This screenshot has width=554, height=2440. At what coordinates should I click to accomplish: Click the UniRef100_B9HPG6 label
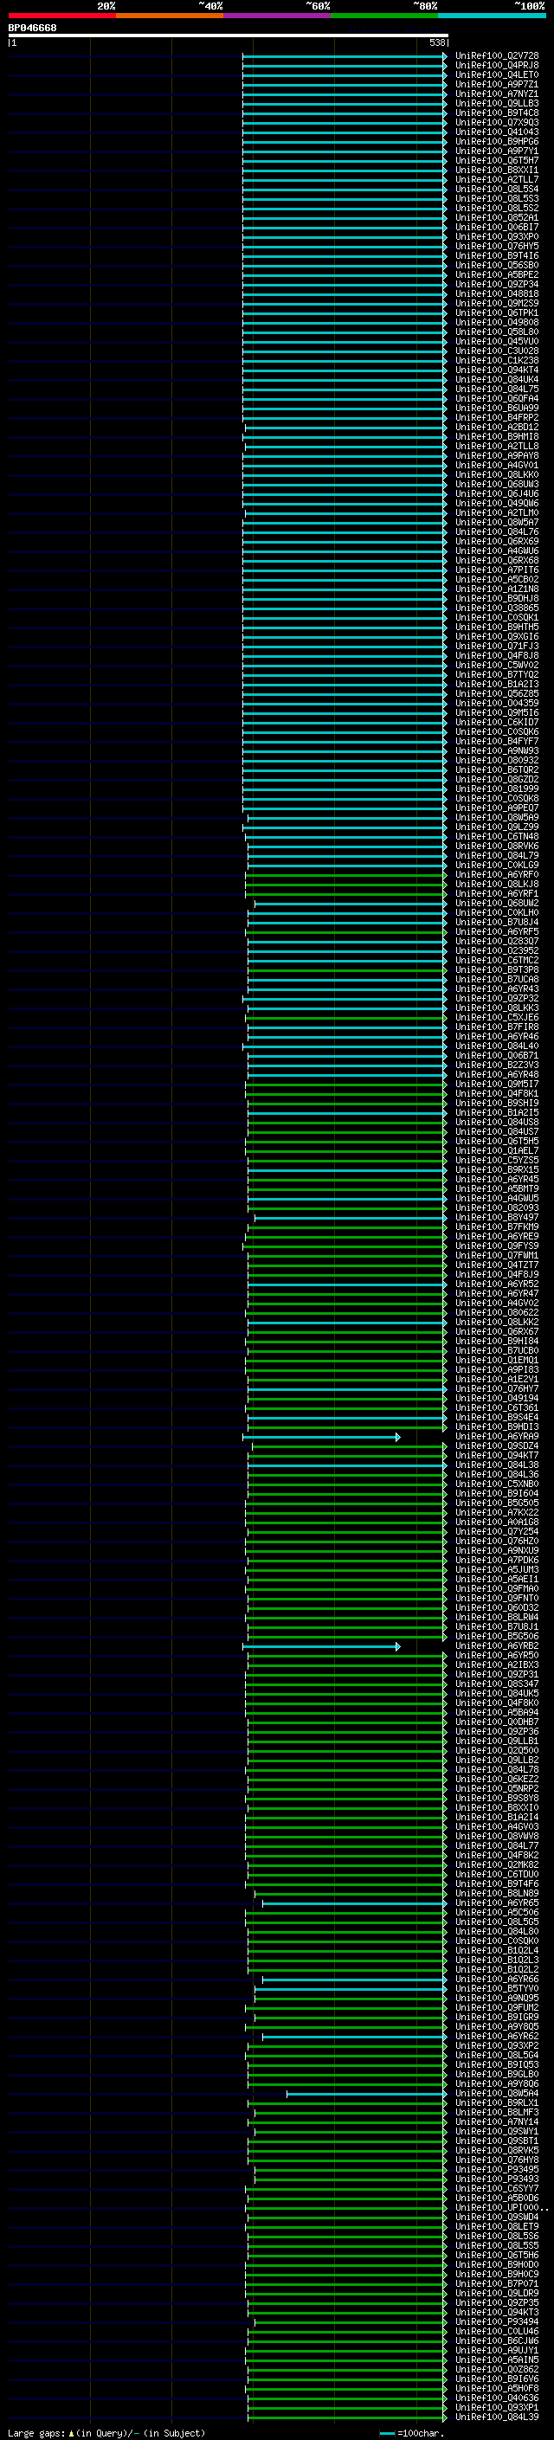point(496,141)
